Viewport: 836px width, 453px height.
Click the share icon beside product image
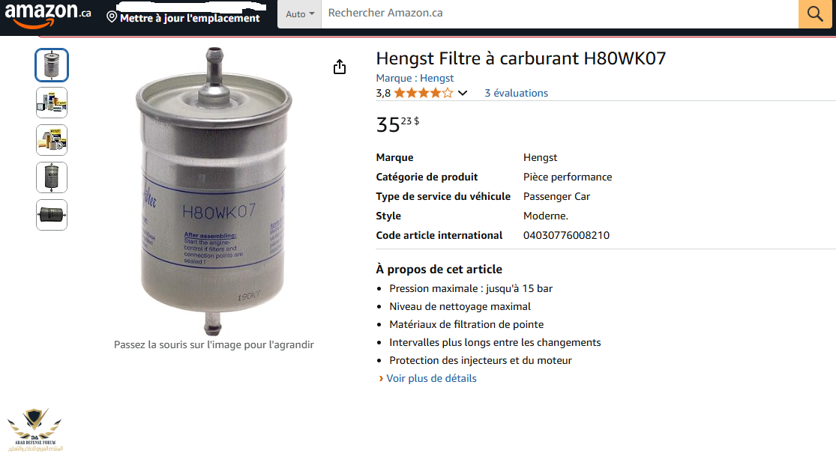[340, 67]
